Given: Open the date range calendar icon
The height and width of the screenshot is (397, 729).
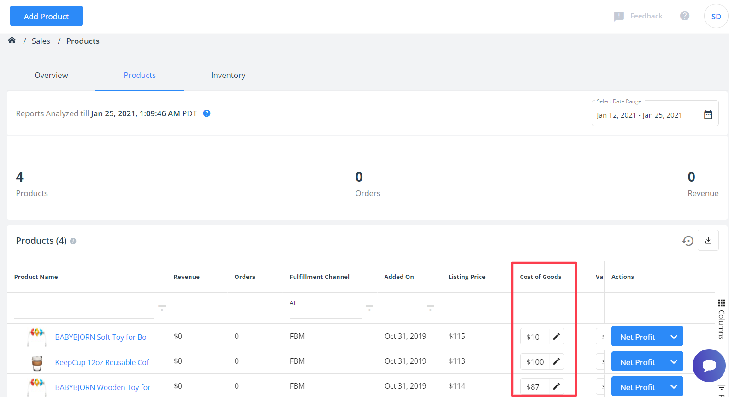Looking at the screenshot, I should 708,115.
